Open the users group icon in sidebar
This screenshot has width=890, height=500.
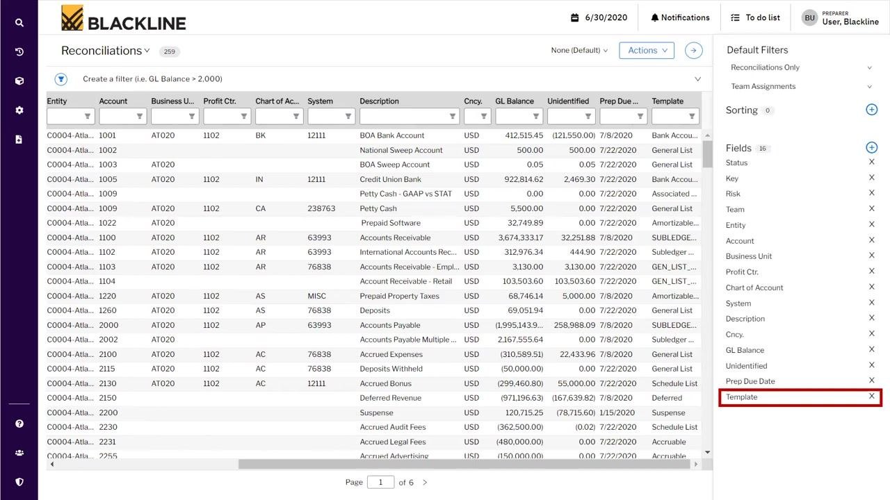coord(19,453)
